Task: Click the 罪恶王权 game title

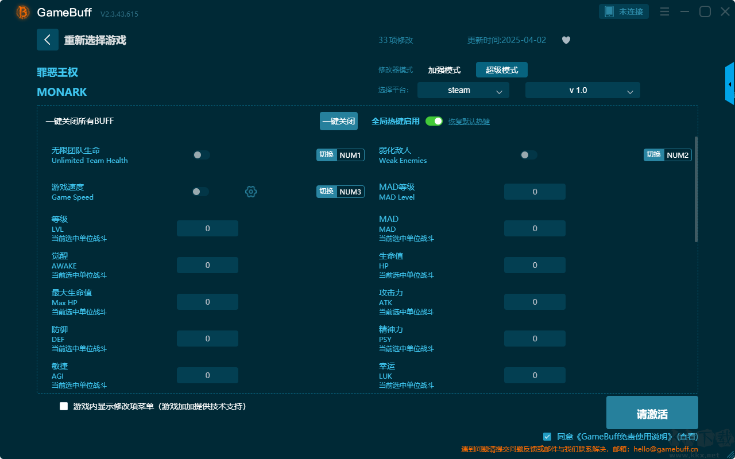Action: (x=57, y=72)
